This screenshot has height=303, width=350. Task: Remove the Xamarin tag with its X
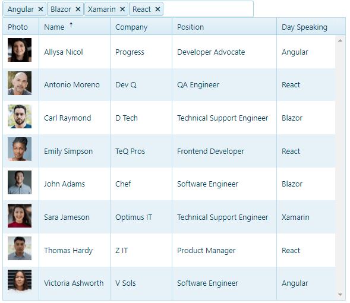click(122, 10)
